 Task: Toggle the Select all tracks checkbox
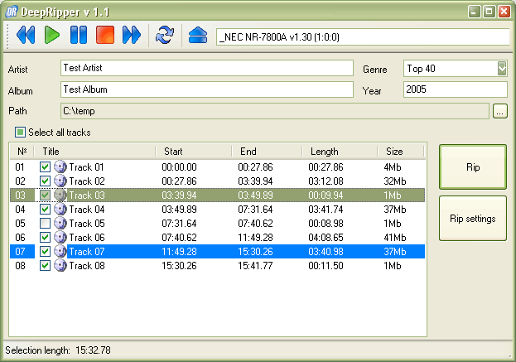click(x=20, y=133)
